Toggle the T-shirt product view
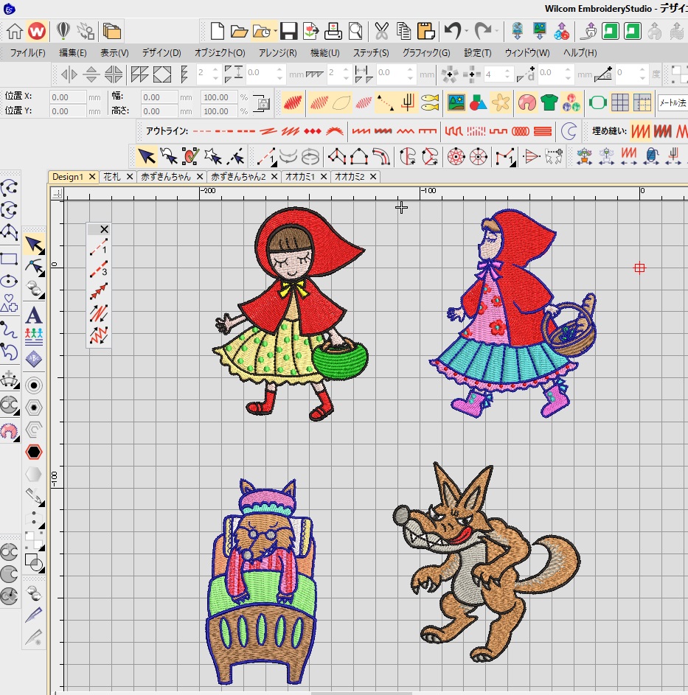This screenshot has height=695, width=688. 549,103
